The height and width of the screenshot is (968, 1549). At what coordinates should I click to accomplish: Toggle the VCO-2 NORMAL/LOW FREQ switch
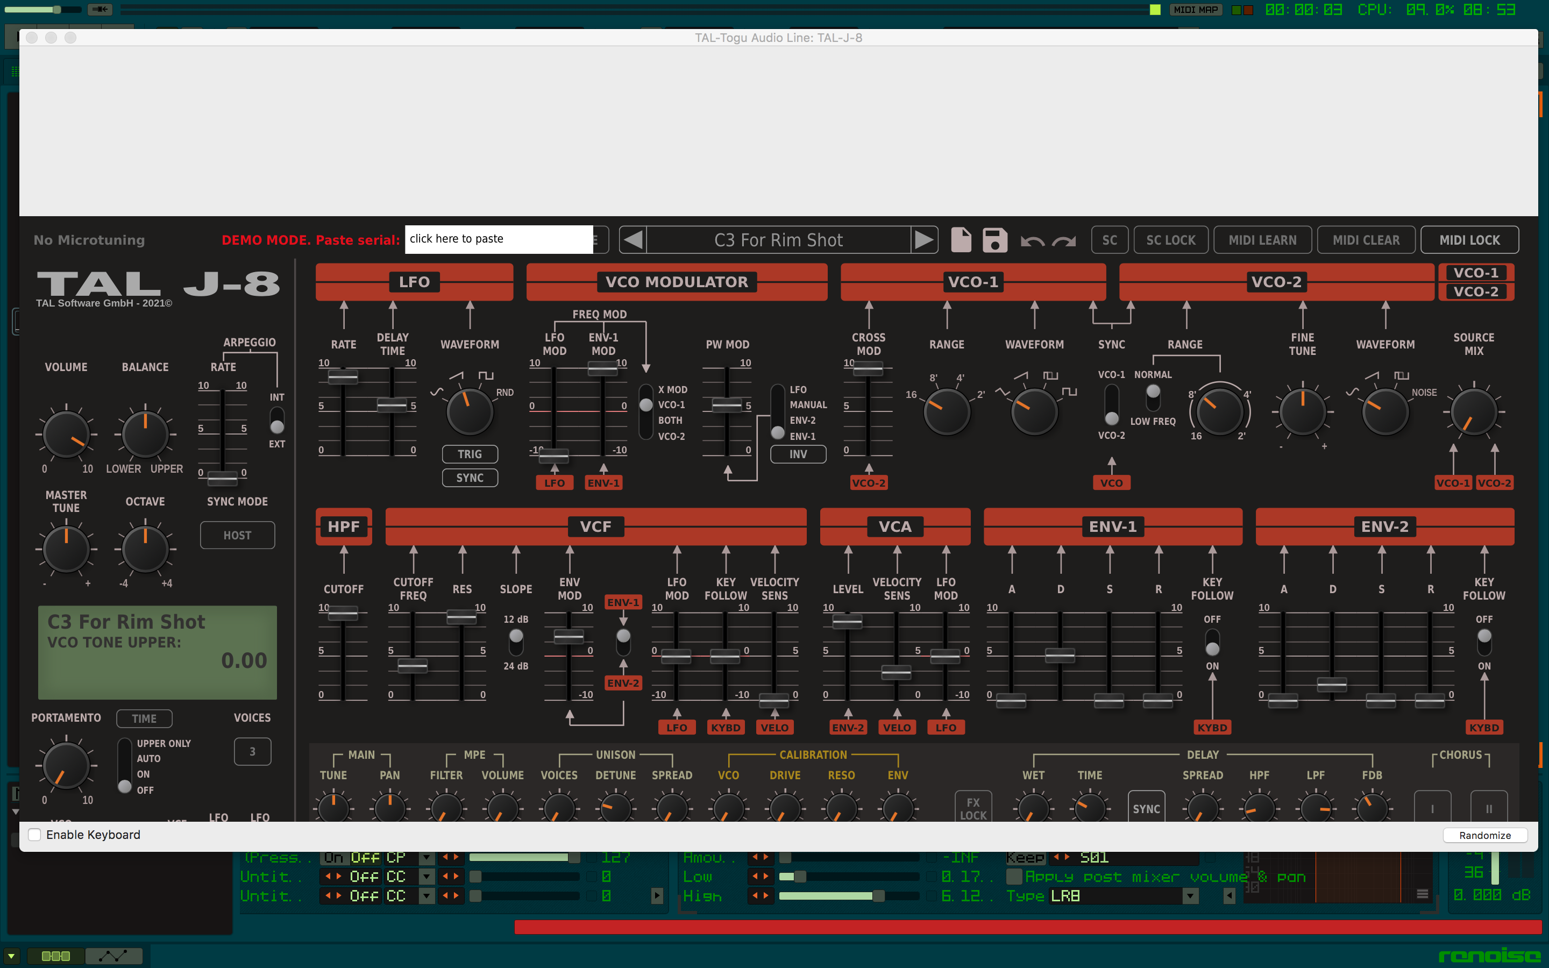(x=1153, y=397)
